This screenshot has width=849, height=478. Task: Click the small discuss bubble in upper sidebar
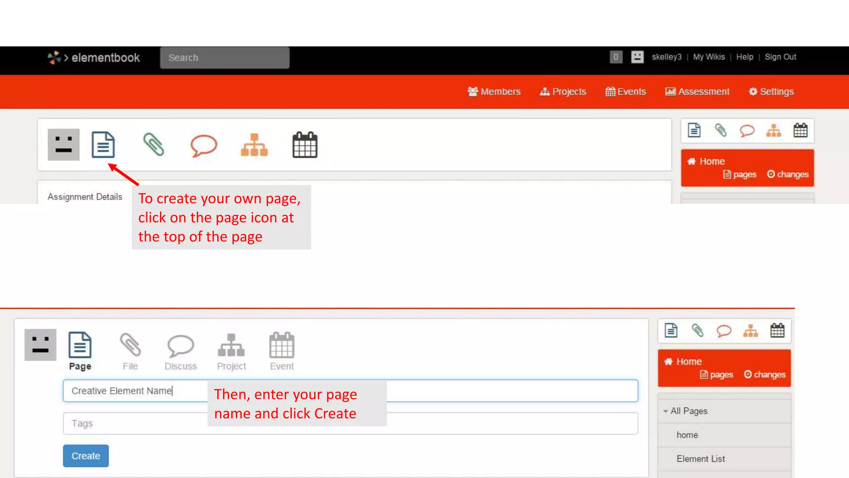point(747,131)
